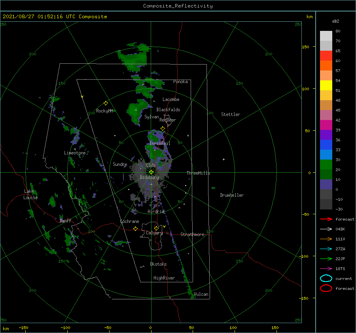356x333 pixels.
Task: Select the dark green 20-10 dBZ swatch
Action: coord(326,175)
